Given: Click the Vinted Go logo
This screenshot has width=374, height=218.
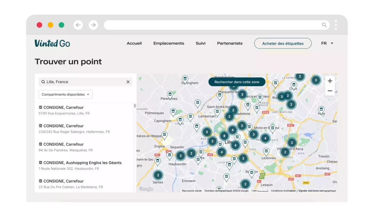Looking at the screenshot, I should (x=52, y=43).
